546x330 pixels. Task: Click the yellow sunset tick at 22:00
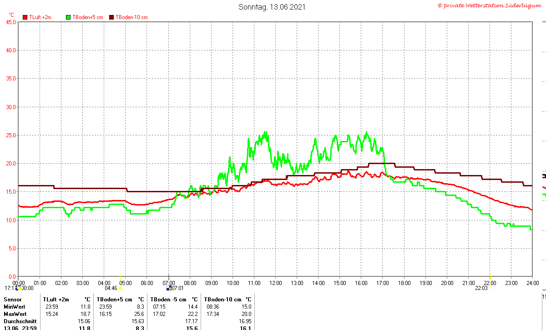click(490, 277)
